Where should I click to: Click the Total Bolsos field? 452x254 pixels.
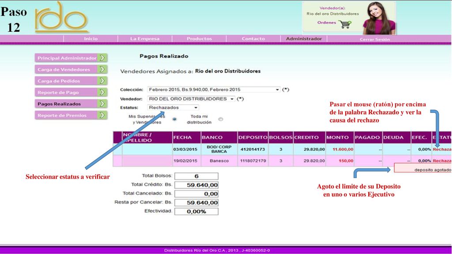pos(196,176)
